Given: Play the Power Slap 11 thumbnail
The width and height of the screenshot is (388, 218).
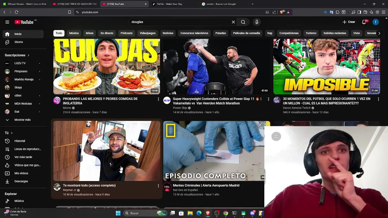Looking at the screenshot, I should coord(217,67).
